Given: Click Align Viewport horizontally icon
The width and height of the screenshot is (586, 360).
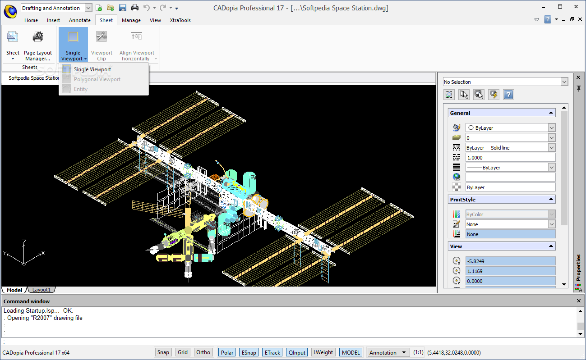Looking at the screenshot, I should pos(137,37).
